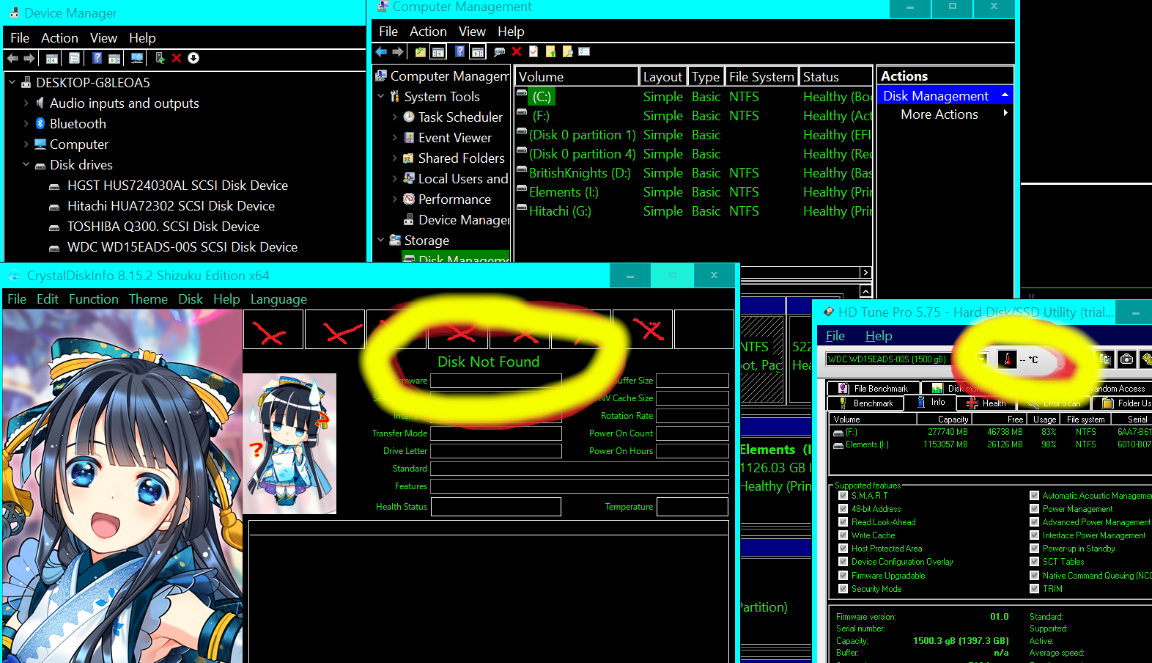Select the TOSHIBA Q300 SCSI Disk Device
1152x663 pixels.
163,227
